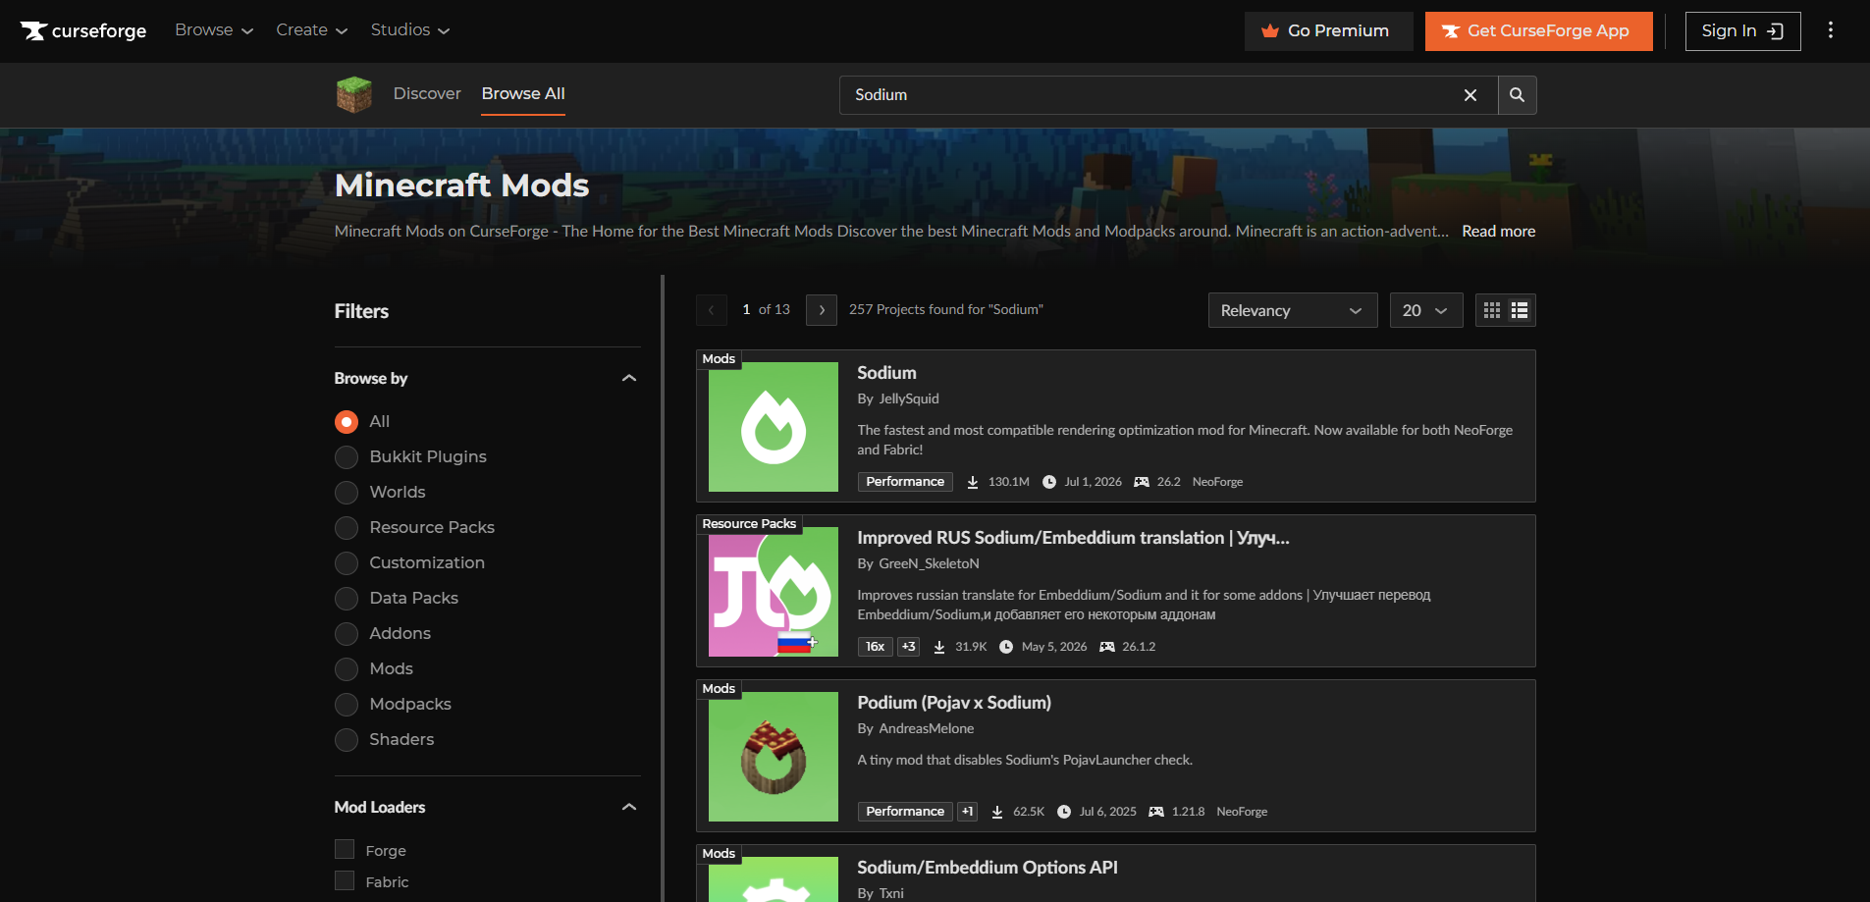The height and width of the screenshot is (902, 1870).
Task: Open the Podium mod thumbnail
Action: pyautogui.click(x=774, y=757)
